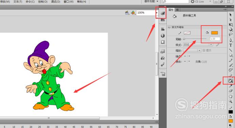Click the orange fill color swatch in properties

point(215,33)
